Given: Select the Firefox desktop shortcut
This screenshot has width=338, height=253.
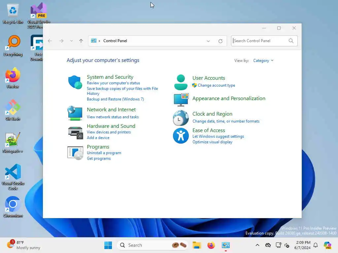Looking at the screenshot, I should click(13, 78).
